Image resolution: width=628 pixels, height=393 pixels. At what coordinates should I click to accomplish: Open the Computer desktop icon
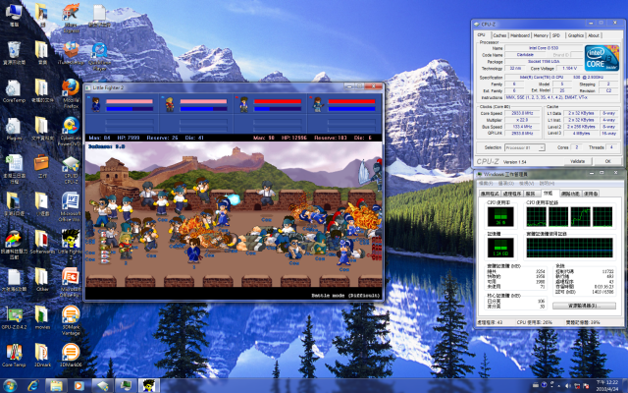(14, 15)
